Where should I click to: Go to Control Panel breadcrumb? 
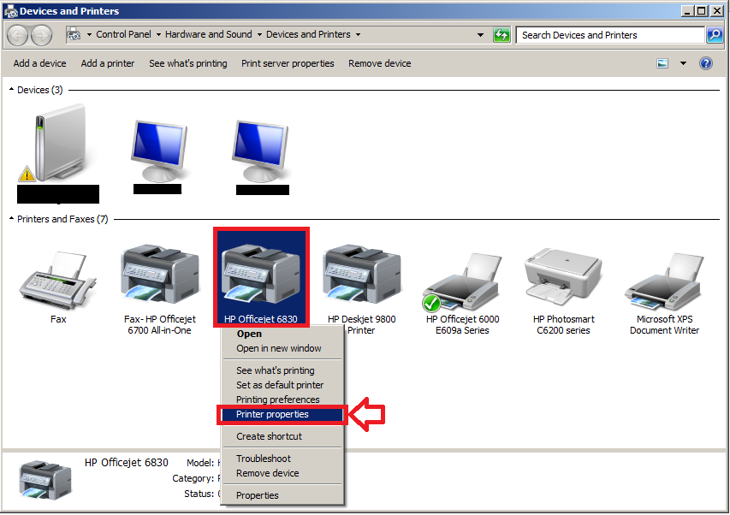click(x=123, y=34)
